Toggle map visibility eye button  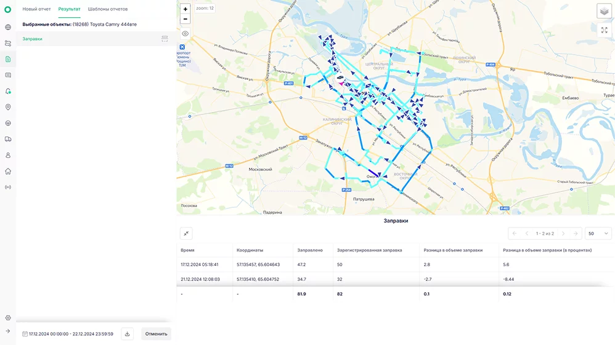tap(185, 34)
